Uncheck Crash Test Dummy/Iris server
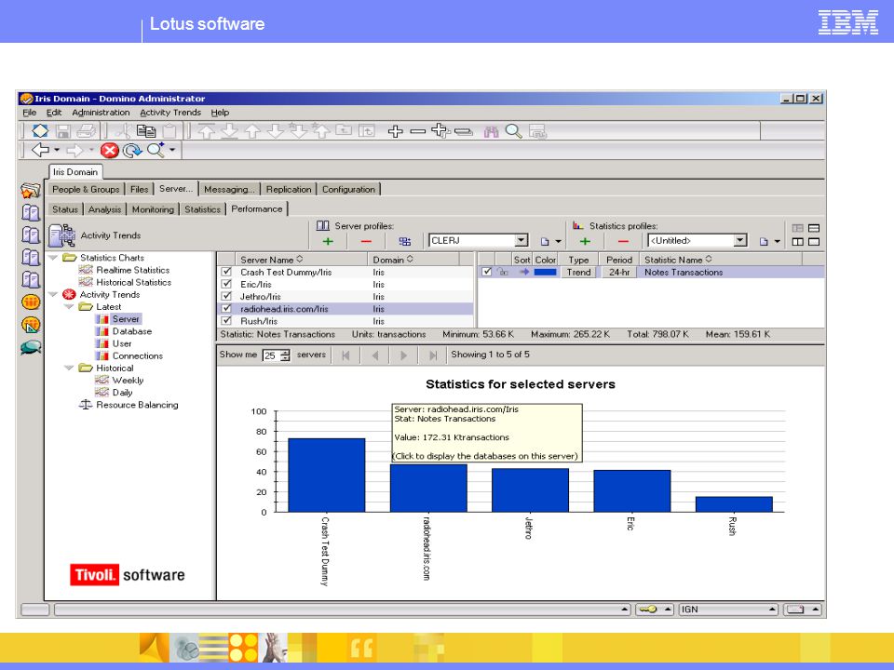 point(227,272)
